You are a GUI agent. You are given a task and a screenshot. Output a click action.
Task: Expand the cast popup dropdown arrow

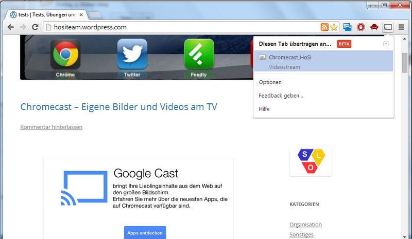point(386,44)
